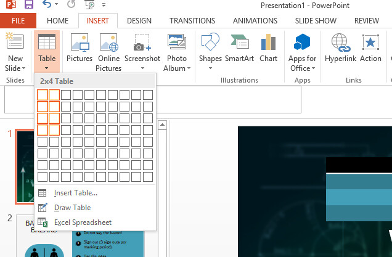This screenshot has width=392, height=257.
Task: Click the Links group label
Action: (354, 80)
